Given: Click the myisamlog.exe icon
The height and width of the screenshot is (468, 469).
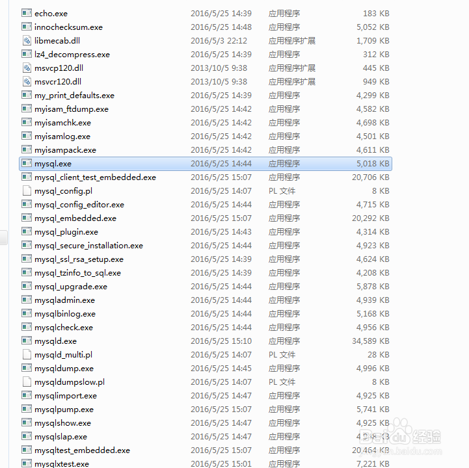Looking at the screenshot, I should (27, 136).
